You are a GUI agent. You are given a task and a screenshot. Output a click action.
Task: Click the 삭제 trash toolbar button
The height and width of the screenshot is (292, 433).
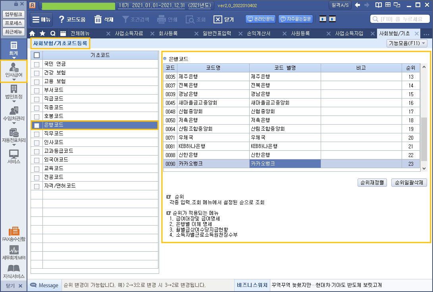tap(104, 19)
